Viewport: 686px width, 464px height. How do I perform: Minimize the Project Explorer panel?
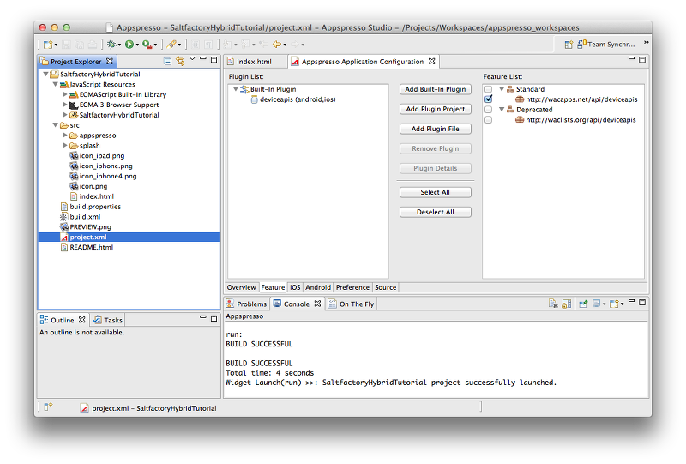(x=203, y=58)
